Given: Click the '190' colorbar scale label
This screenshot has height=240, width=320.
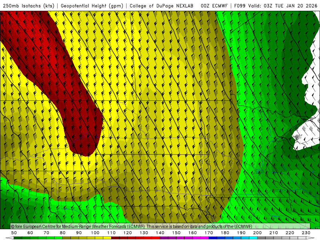Looking at the screenshot, I should coord(241,233).
